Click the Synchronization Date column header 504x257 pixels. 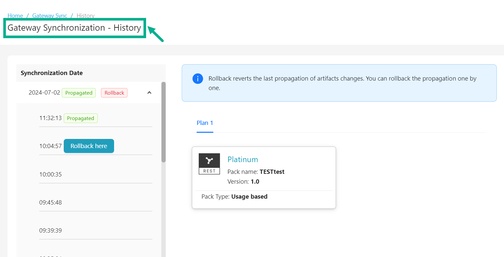coord(52,73)
